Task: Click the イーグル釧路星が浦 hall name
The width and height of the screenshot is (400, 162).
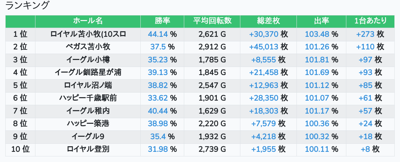Action: 88,73
